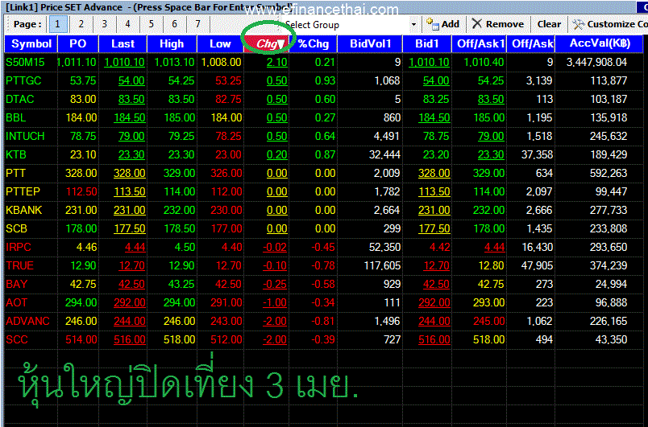The height and width of the screenshot is (427, 648).
Task: Click KTB change value 0.20
Action: click(277, 155)
